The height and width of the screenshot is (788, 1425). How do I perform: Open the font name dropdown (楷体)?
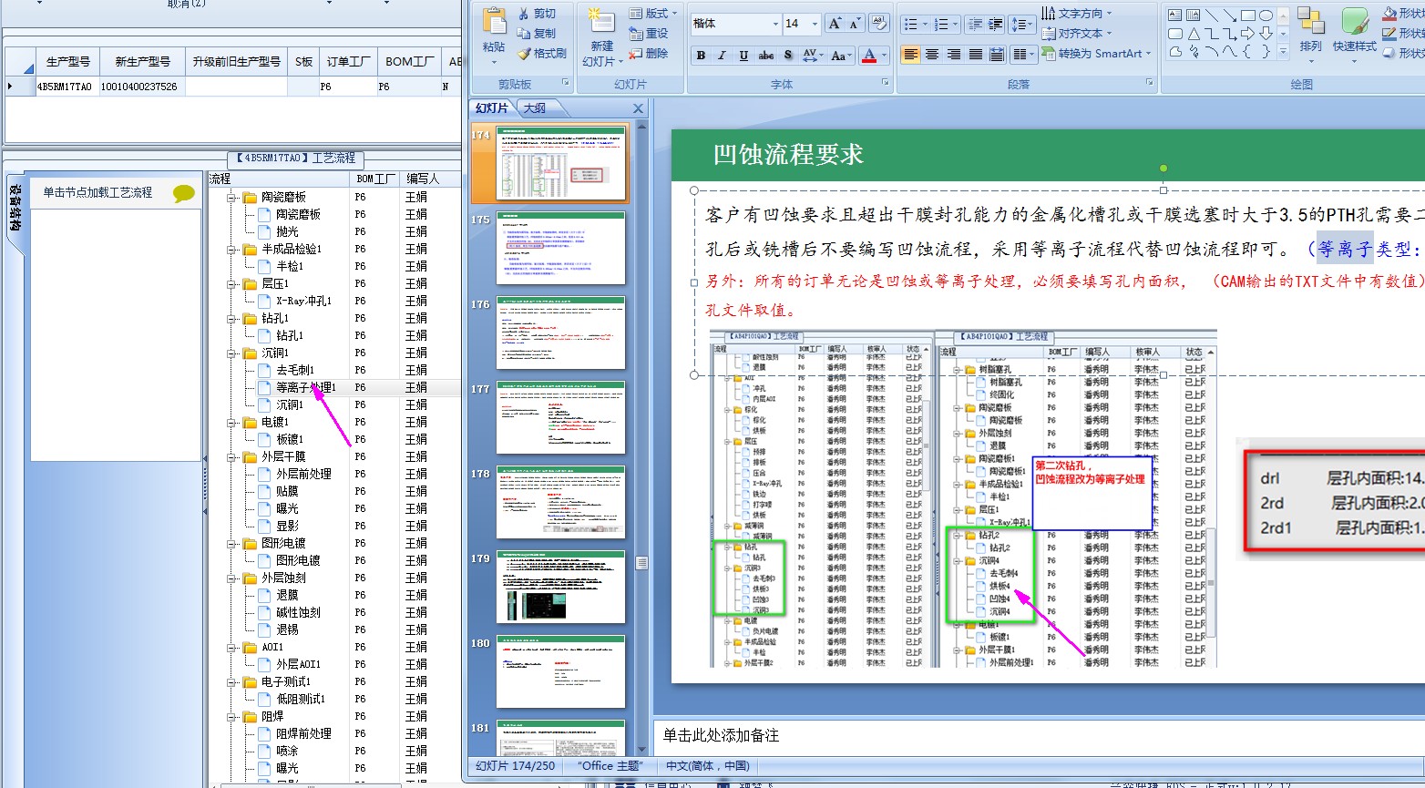pyautogui.click(x=776, y=24)
